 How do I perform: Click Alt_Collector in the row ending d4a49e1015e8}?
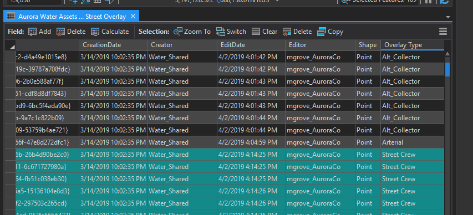413,57
